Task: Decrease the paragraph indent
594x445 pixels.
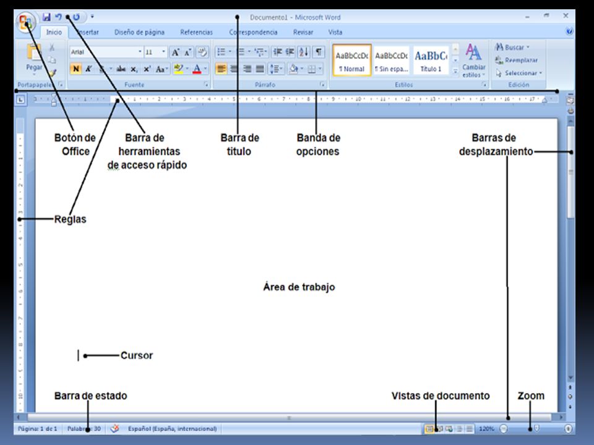Action: [277, 52]
